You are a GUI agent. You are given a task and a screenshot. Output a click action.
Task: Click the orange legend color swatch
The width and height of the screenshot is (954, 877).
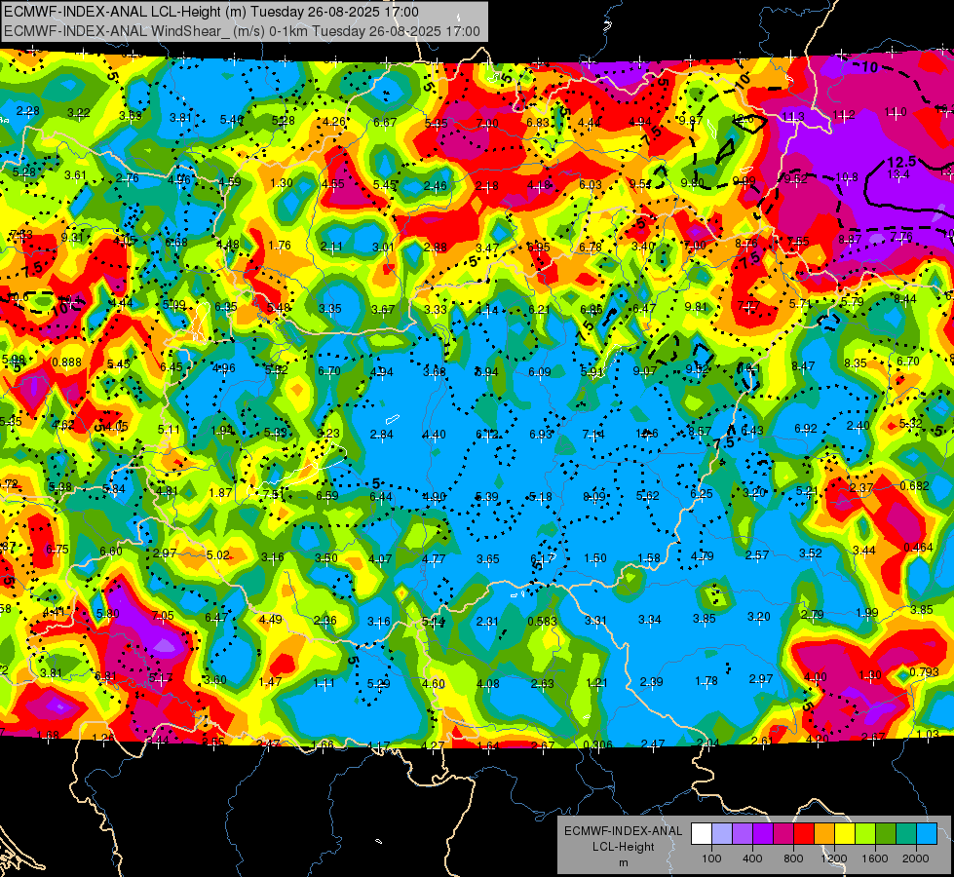(x=824, y=833)
